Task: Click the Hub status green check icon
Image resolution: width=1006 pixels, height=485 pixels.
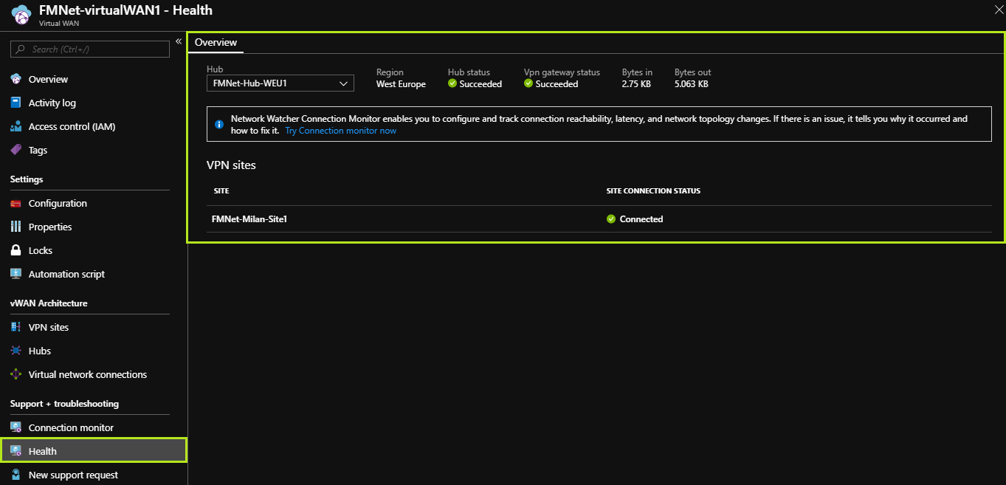Action: (x=452, y=83)
